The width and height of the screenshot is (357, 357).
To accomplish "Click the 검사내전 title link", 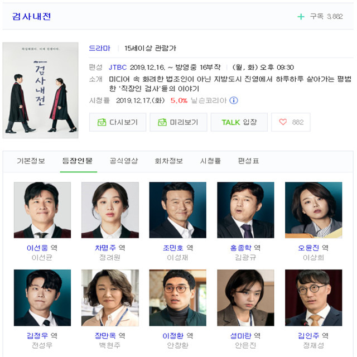I will click(x=31, y=16).
